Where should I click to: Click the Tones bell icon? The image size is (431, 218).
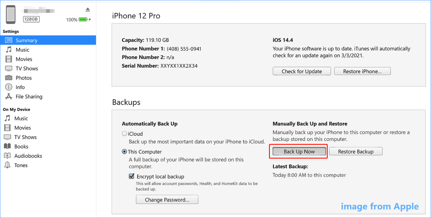(x=7, y=165)
